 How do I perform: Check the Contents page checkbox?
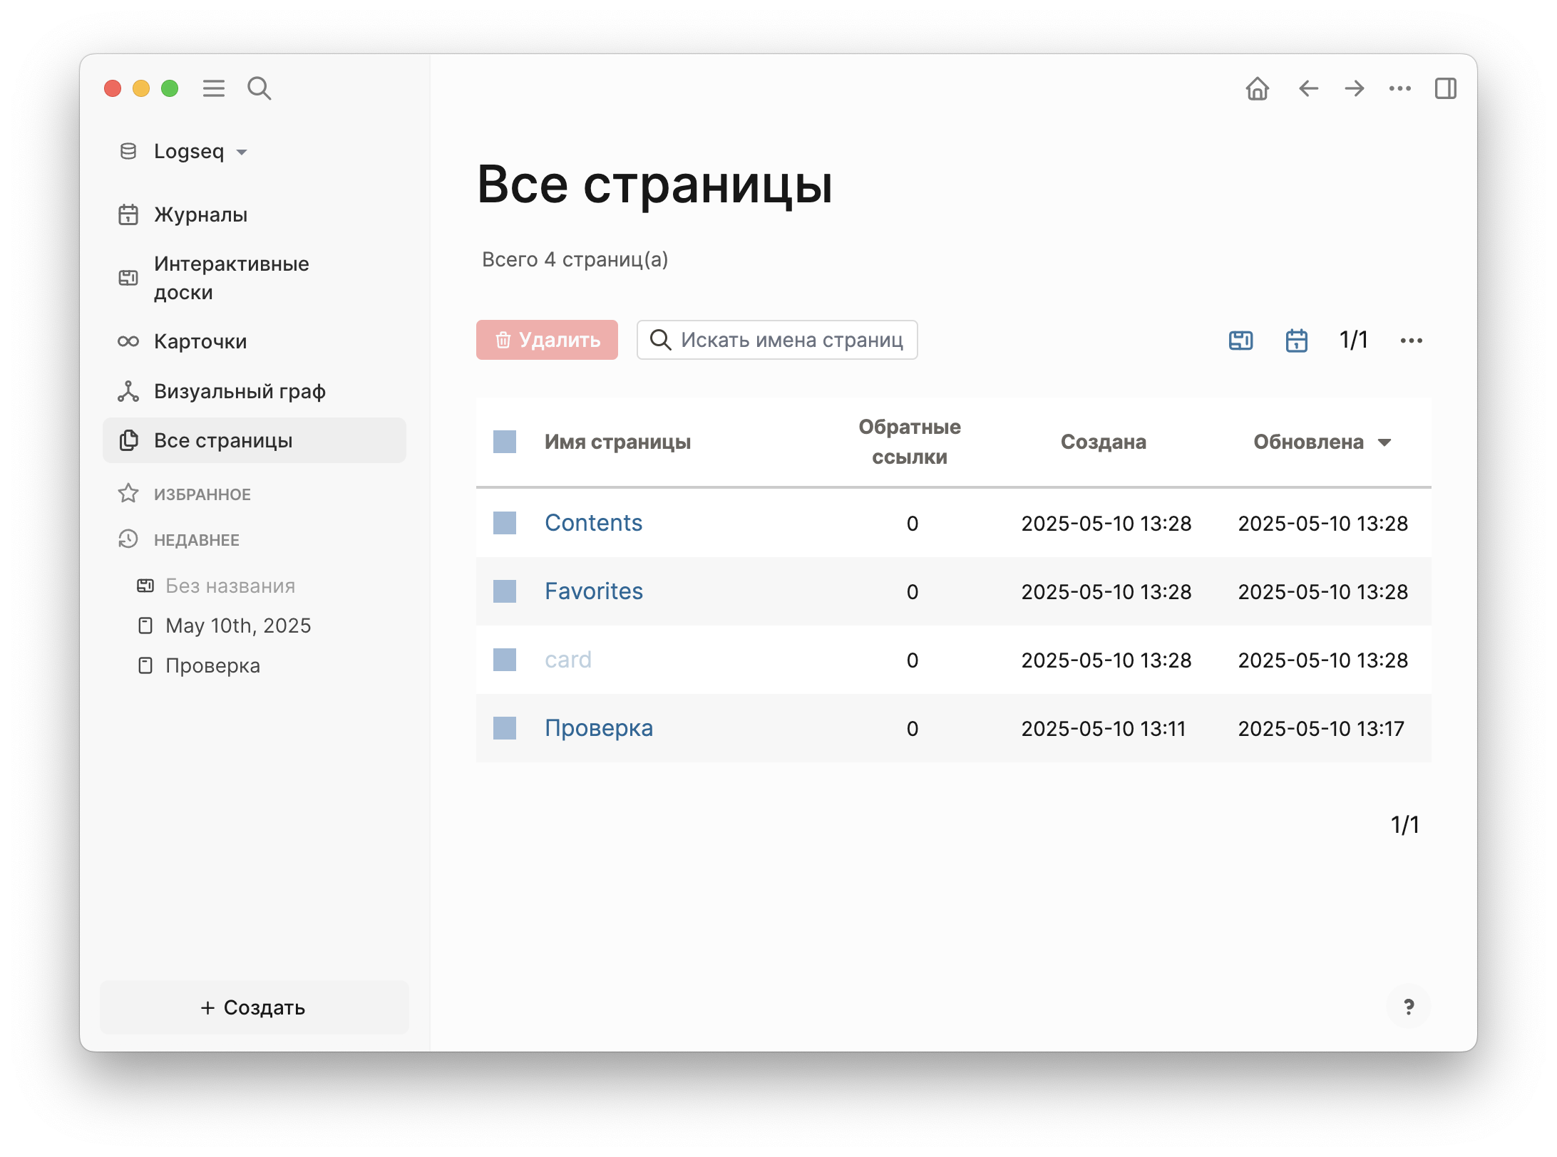505,523
